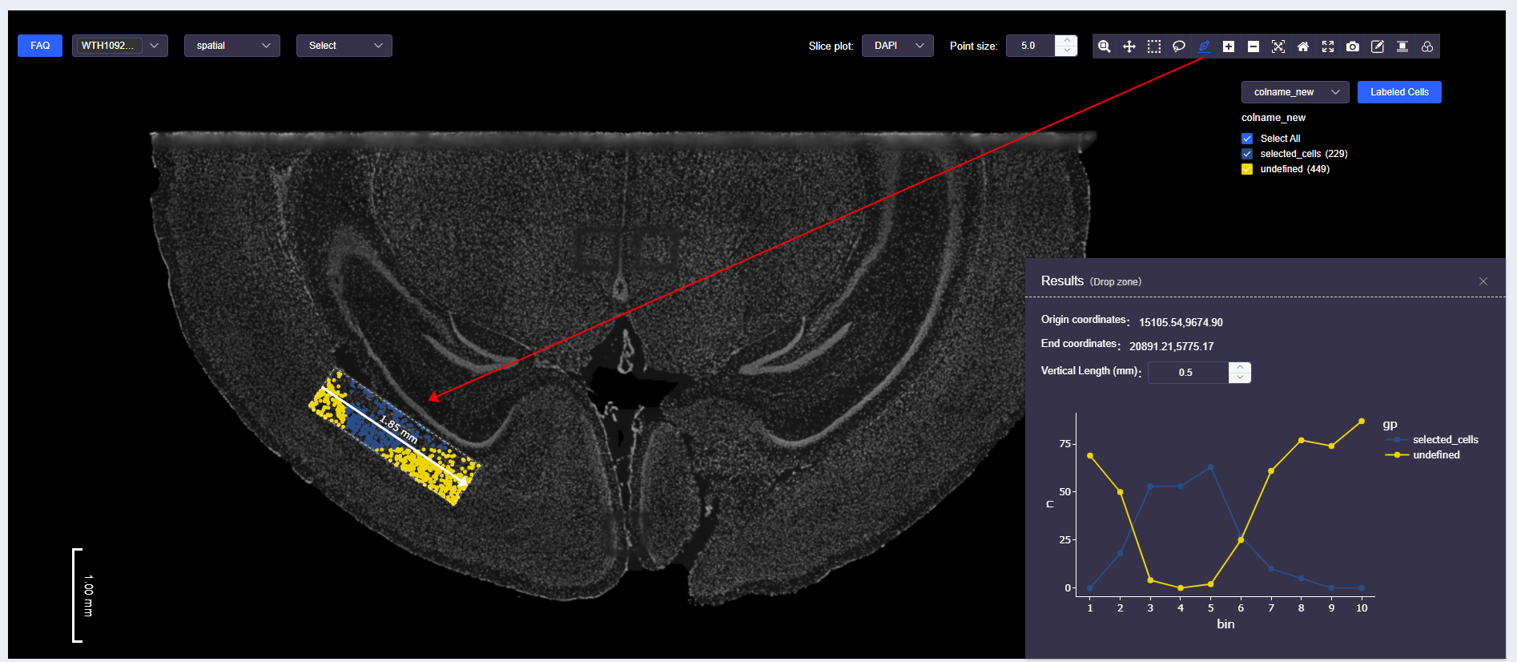Expand the Select dropdown menu
This screenshot has height=662, width=1517.
(344, 46)
